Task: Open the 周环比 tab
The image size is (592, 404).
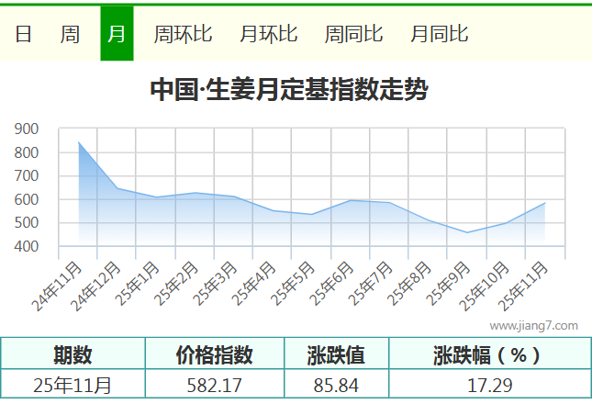Action: 183,34
